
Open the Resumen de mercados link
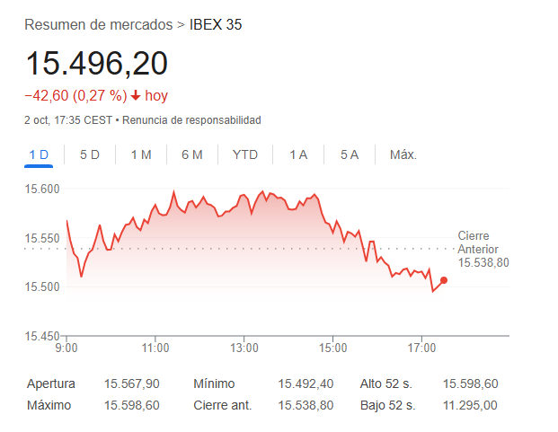(x=99, y=24)
